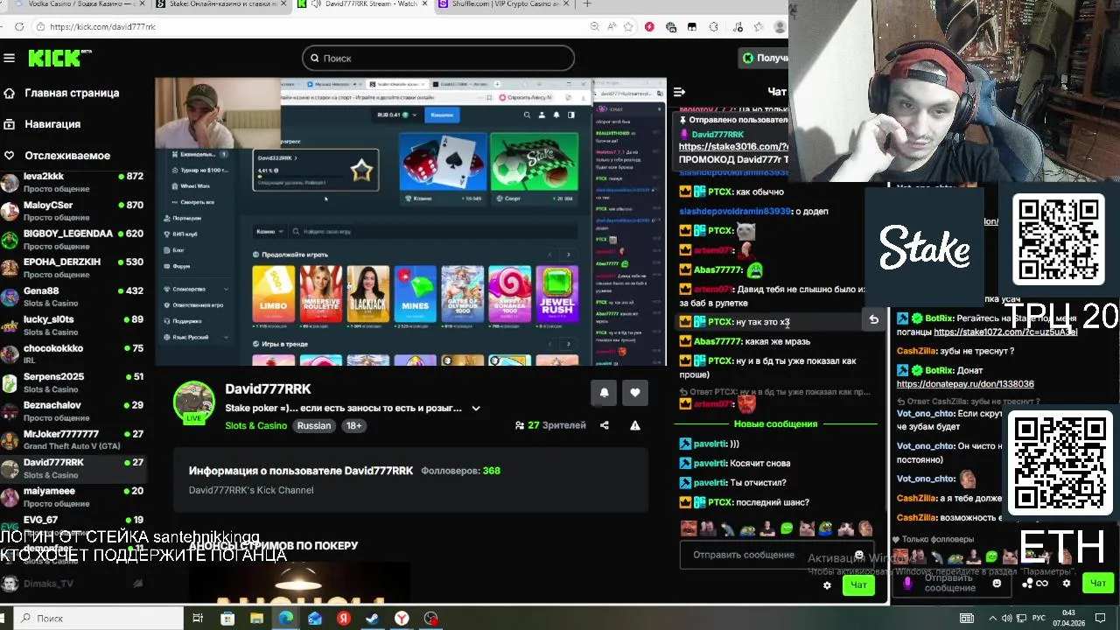
Task: Click the Получить button in Kick header
Action: tap(764, 58)
